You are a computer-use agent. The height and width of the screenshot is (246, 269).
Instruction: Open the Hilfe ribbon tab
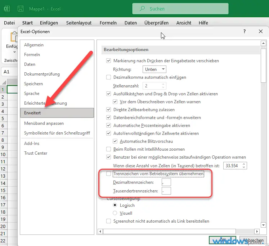[x=203, y=23]
